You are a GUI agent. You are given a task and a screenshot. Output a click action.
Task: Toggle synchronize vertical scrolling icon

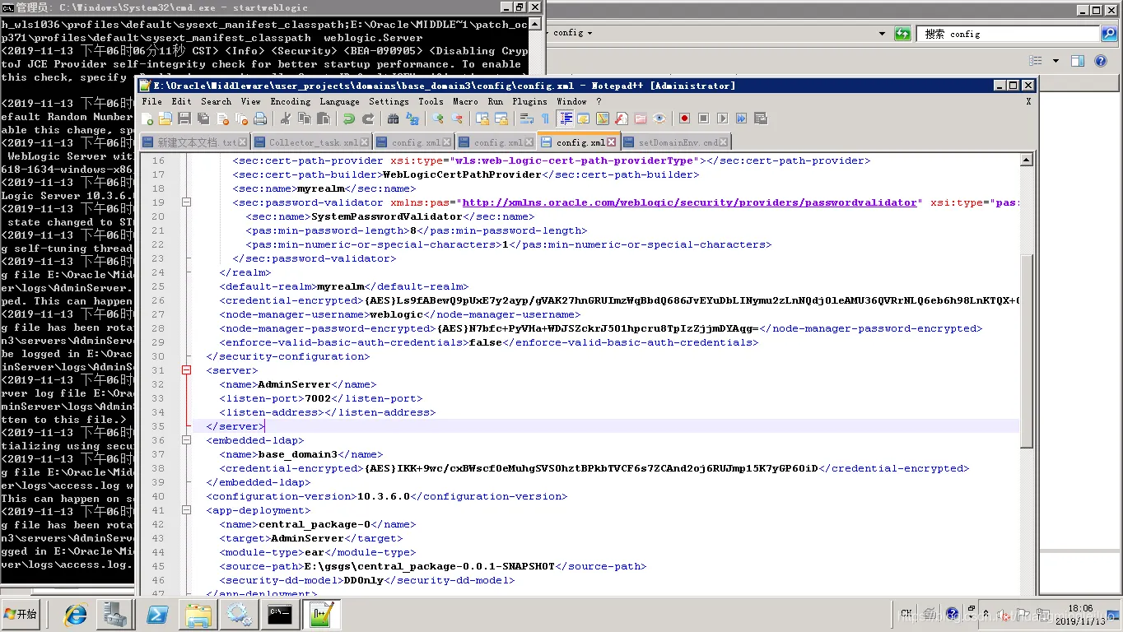click(482, 118)
